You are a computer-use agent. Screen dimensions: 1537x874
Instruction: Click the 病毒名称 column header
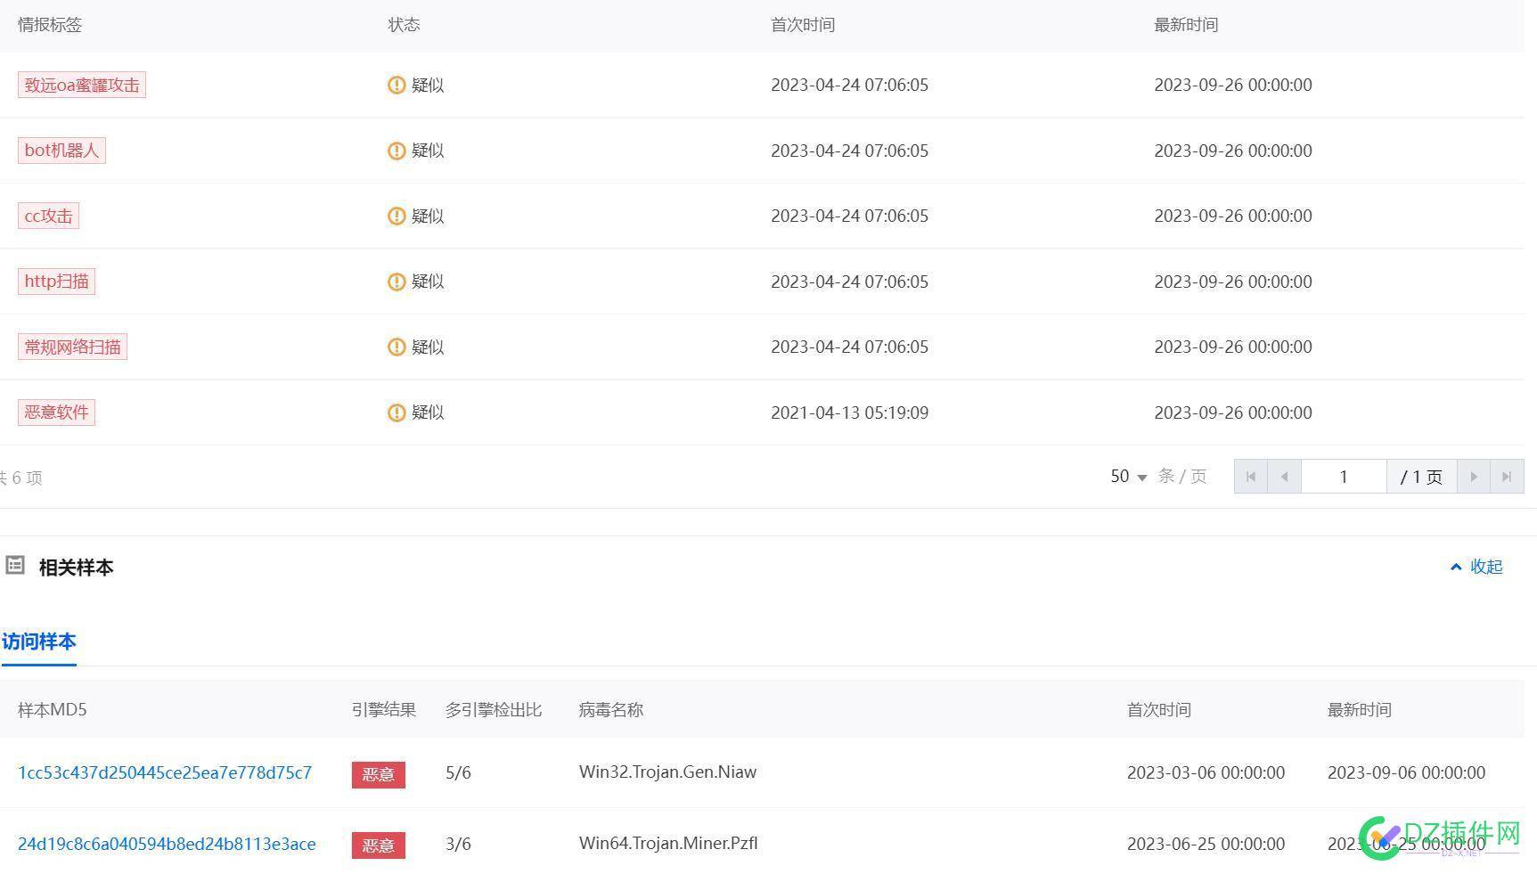click(x=611, y=710)
